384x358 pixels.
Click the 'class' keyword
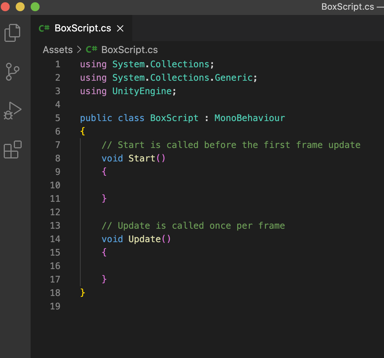(x=131, y=118)
